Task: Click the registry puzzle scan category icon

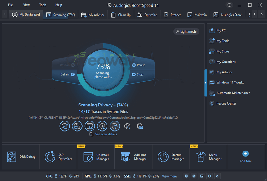Action: [x=77, y=126]
